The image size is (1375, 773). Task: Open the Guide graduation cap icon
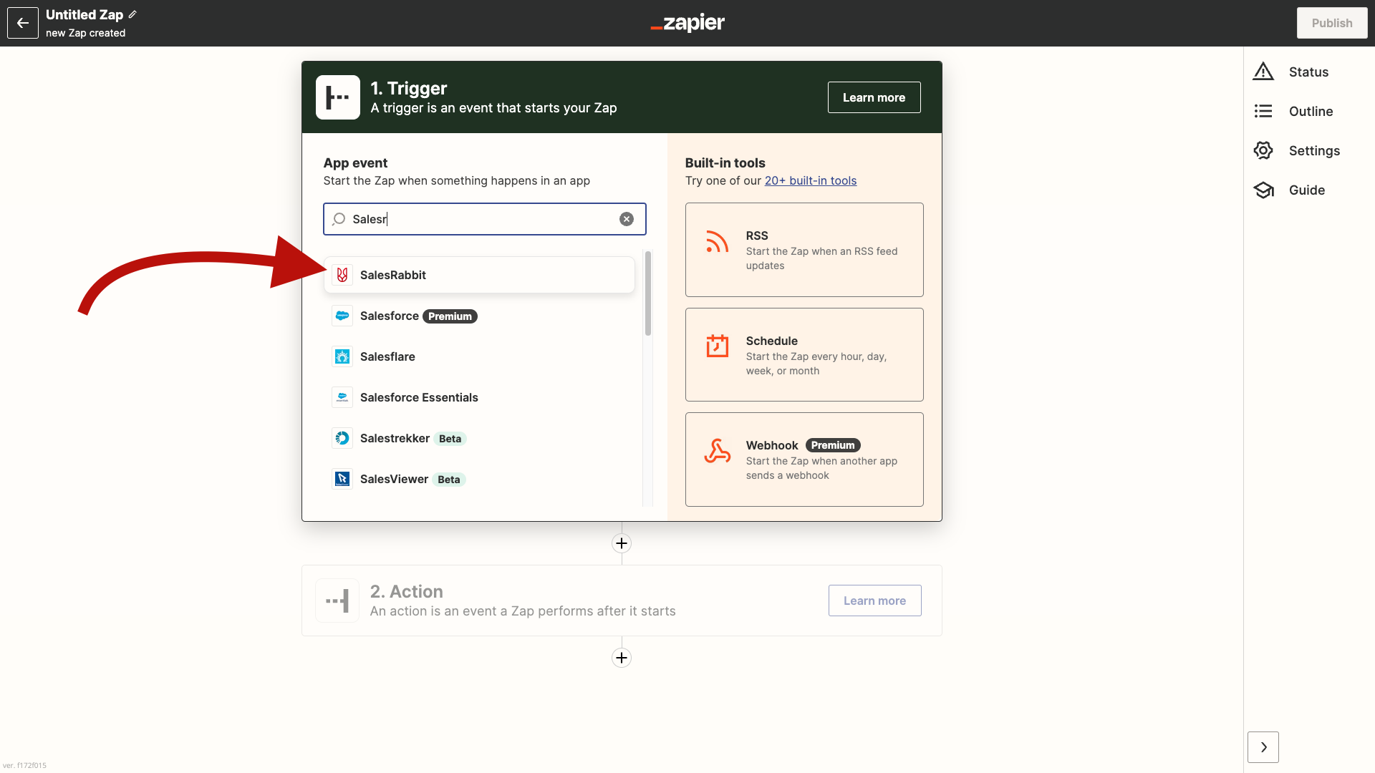pyautogui.click(x=1263, y=190)
